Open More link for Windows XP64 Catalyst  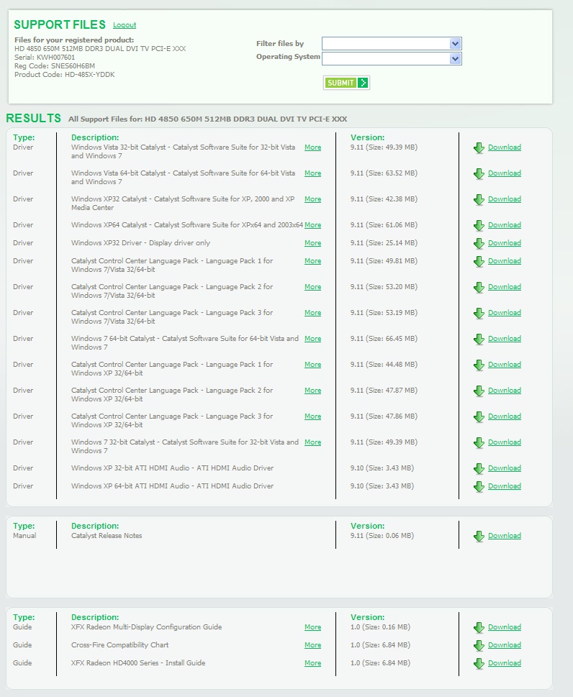tap(312, 225)
